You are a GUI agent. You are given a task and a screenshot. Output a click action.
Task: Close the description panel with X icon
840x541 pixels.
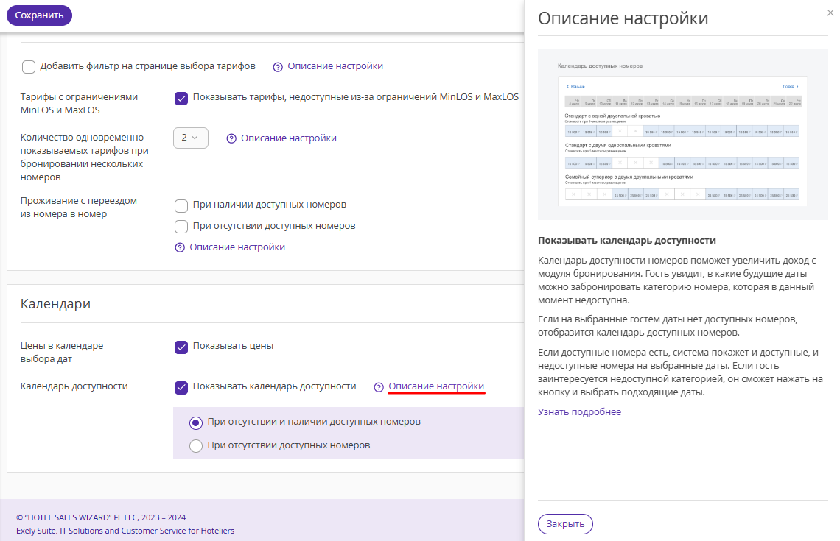point(830,13)
